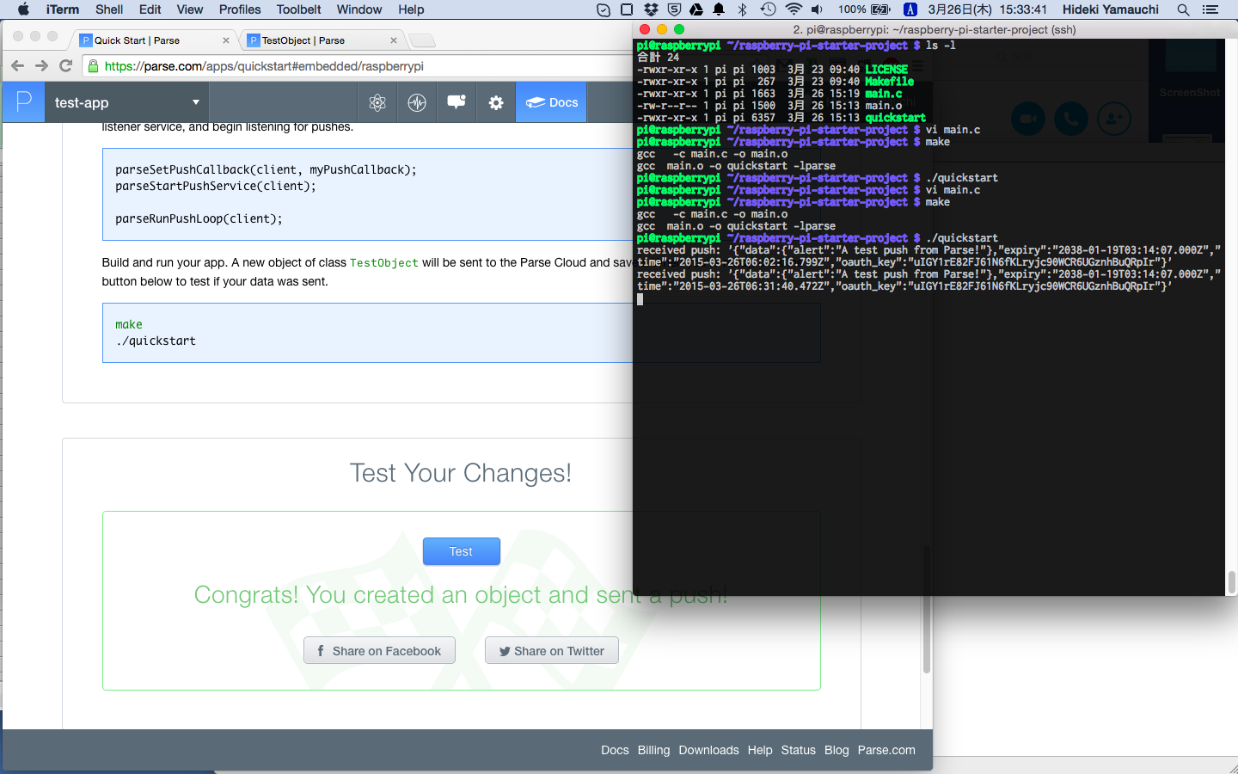This screenshot has width=1238, height=774.
Task: Click the notification bell menu bar icon
Action: click(x=719, y=9)
